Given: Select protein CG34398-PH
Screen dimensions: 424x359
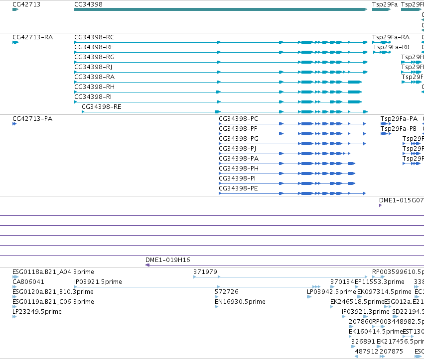Looking at the screenshot, I should tap(239, 169).
